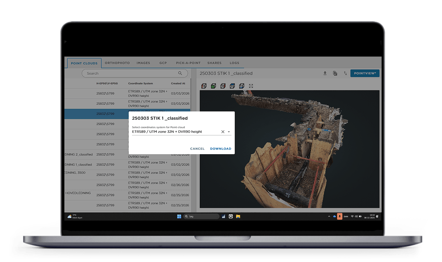Open the GCP tab
442x262 pixels.
tap(163, 63)
